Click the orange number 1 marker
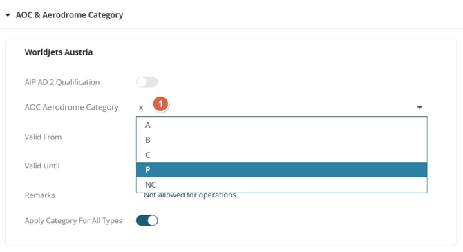463x252 pixels. tap(160, 104)
